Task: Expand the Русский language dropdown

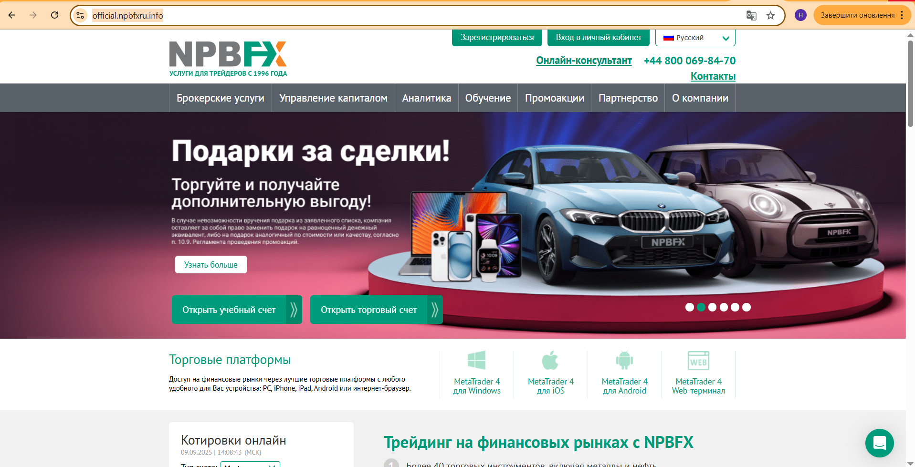Action: pyautogui.click(x=695, y=38)
